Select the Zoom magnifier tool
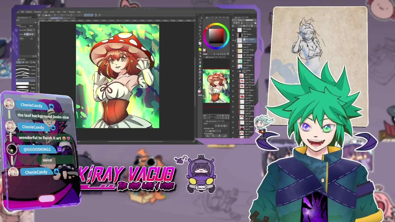The height and width of the screenshot is (222, 395). 200,21
